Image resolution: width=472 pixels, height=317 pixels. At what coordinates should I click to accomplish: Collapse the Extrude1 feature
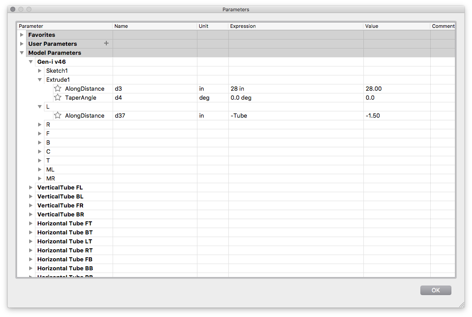pos(39,79)
